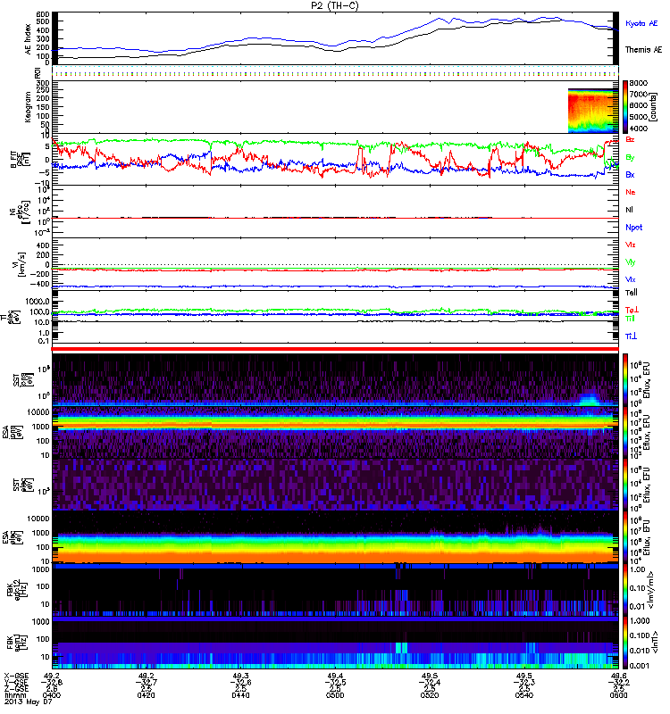Click the red Ne density legend label
The image size is (670, 714).
click(x=631, y=192)
